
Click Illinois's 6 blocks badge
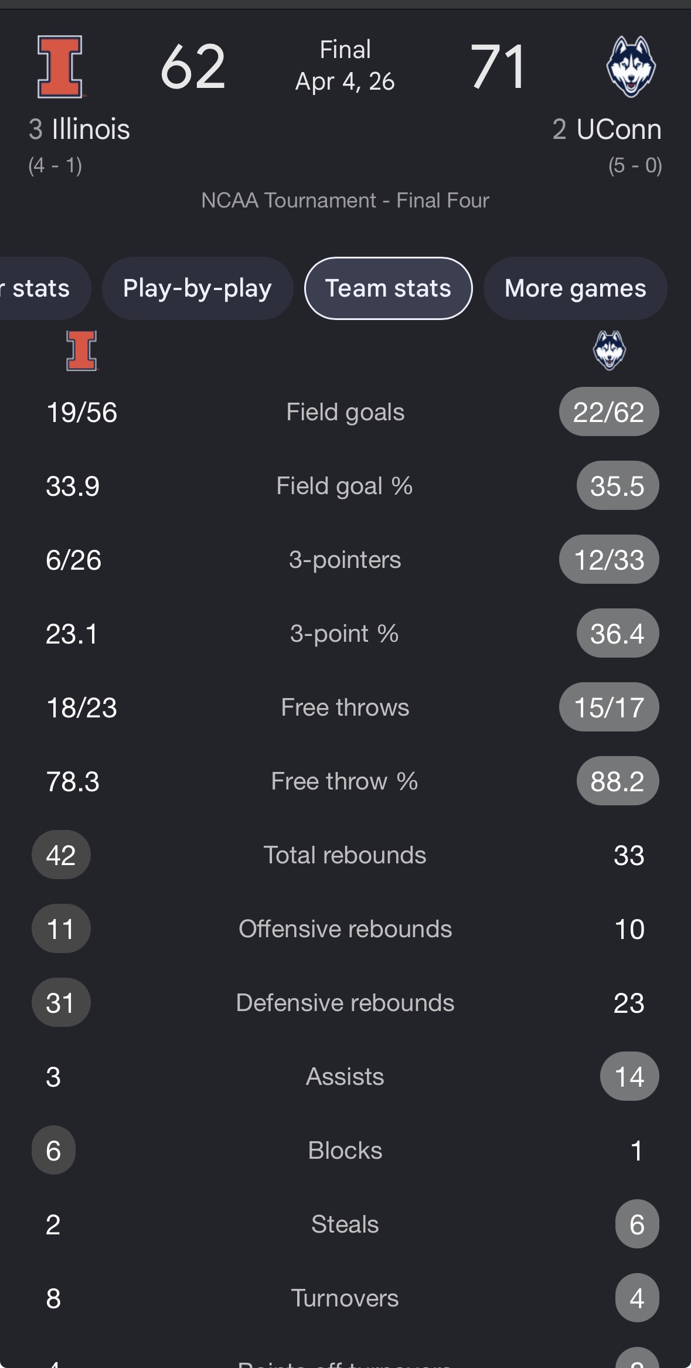[53, 1151]
